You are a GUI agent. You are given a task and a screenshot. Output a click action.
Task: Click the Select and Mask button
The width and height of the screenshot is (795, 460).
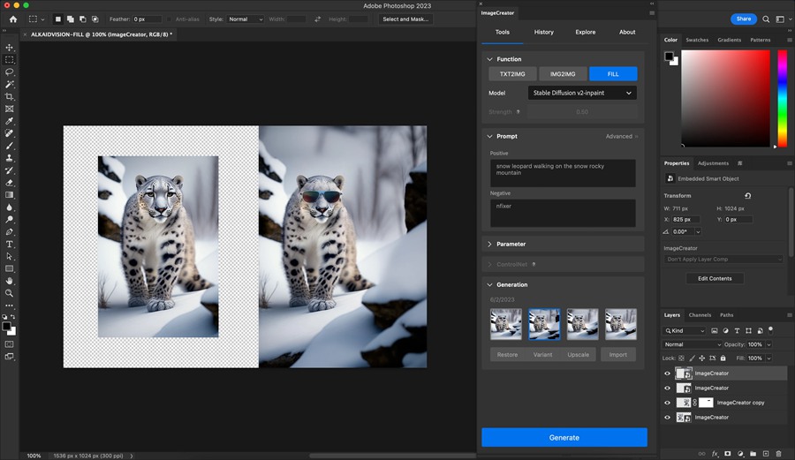[x=405, y=19]
